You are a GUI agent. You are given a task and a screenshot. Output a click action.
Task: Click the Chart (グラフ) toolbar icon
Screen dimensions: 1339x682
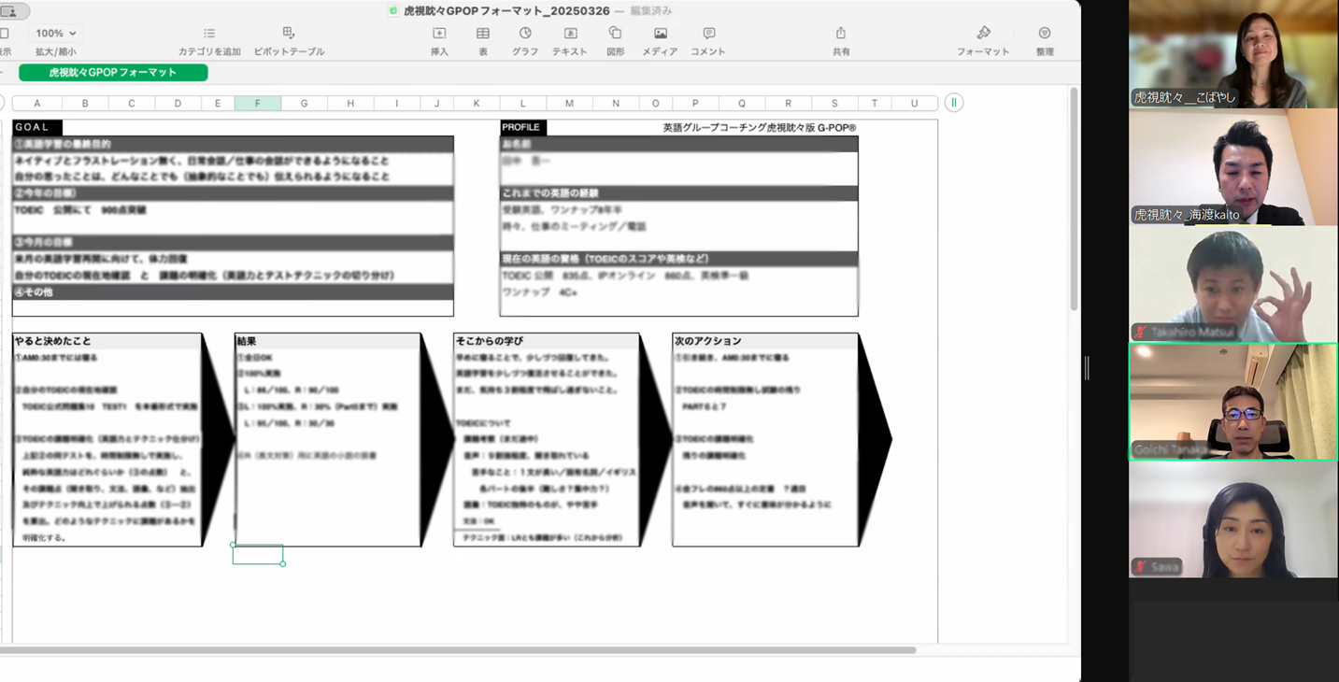525,34
